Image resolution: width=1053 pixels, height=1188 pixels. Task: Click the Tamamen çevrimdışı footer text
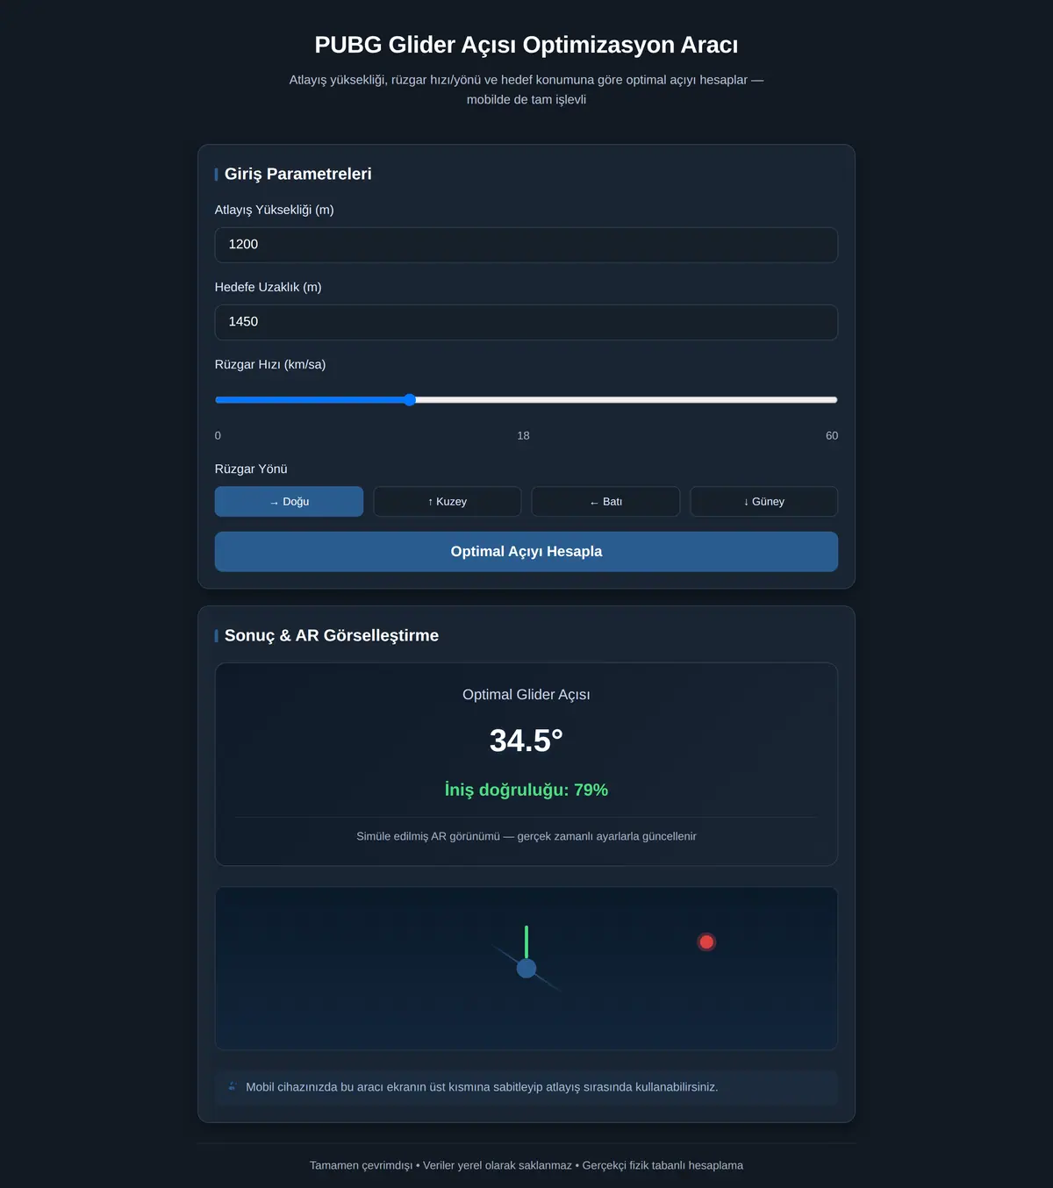[526, 1165]
